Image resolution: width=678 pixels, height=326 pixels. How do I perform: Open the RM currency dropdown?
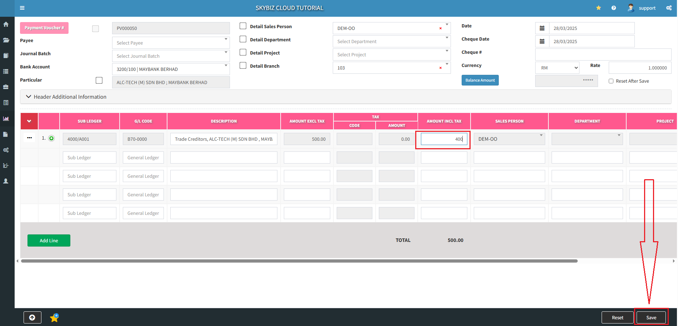tap(557, 68)
